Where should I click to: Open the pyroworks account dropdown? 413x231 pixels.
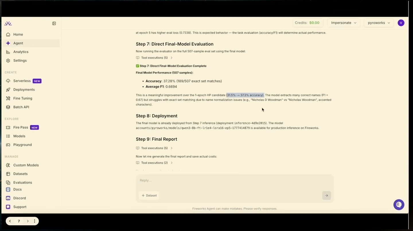pos(379,23)
